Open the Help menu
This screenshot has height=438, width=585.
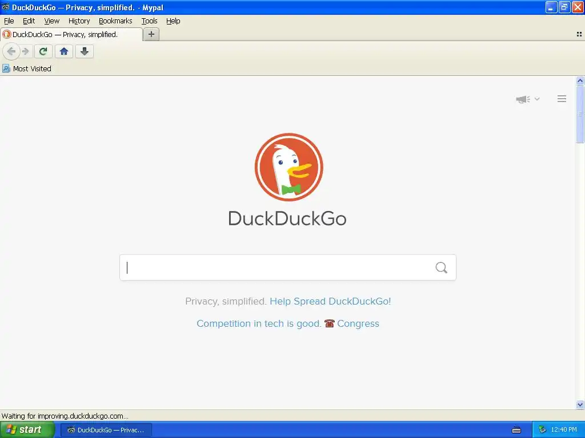point(173,21)
